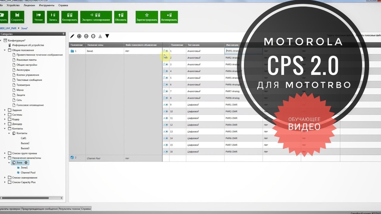Expand the Системы folder
381x214 pixels.
coord(5,115)
